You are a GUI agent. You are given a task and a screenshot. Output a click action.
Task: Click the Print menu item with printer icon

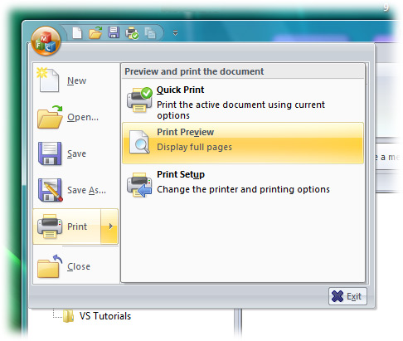66,227
